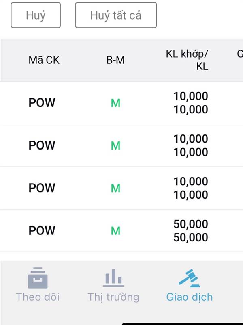Select POW code in first order row
This screenshot has width=243, height=325.
42,103
